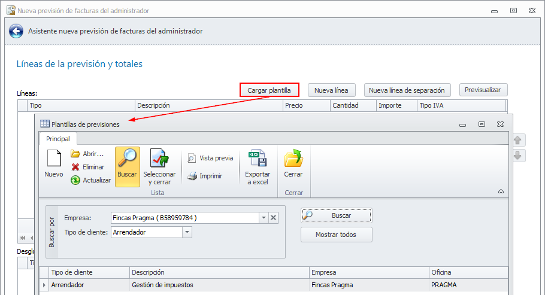Click Precio column header in Líneas grid
Screen dimensions: 545x295
coord(306,105)
